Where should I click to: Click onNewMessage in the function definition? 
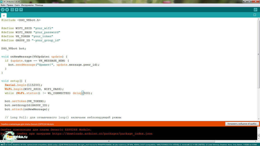21,57
